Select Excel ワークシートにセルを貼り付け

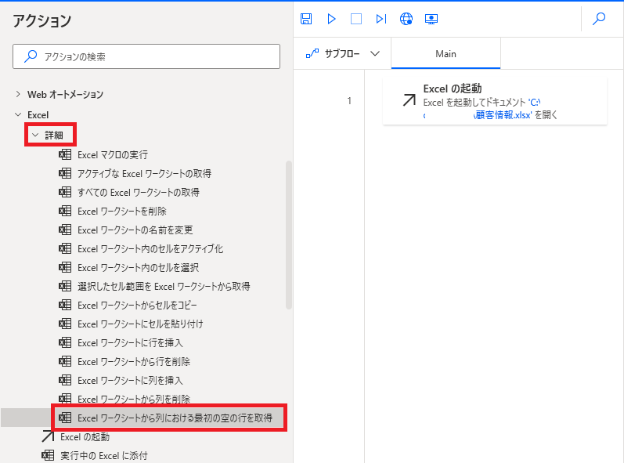click(x=140, y=324)
